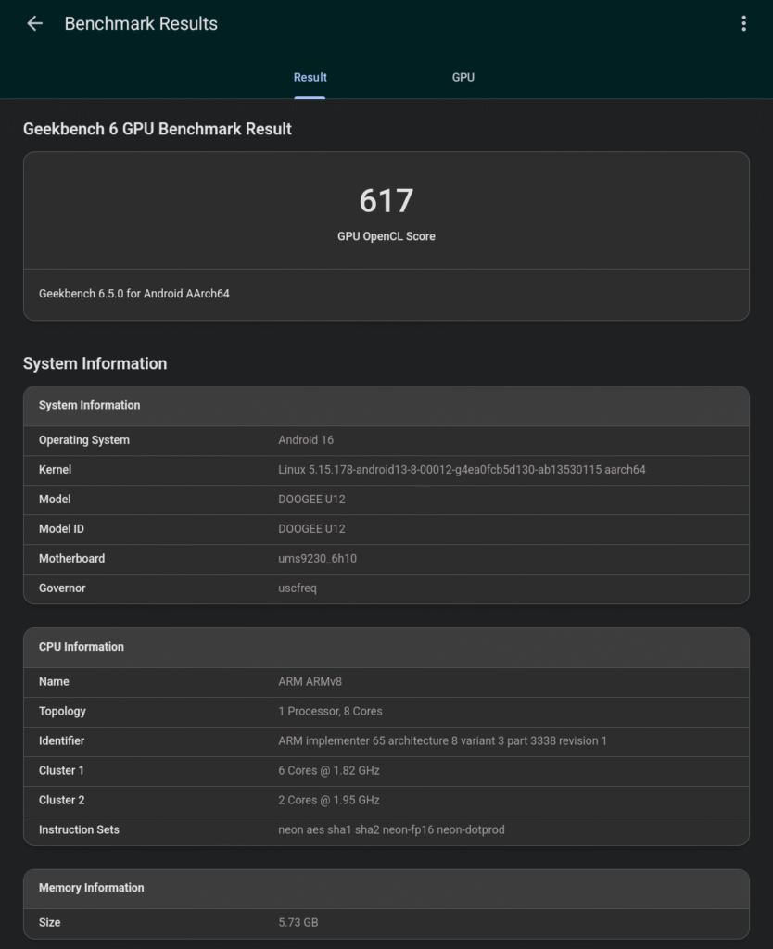This screenshot has width=773, height=949.
Task: Select the Cluster 2 row
Action: coord(386,801)
